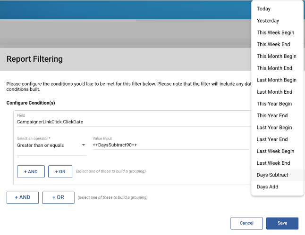Select This Year Begin option
The height and width of the screenshot is (235, 305).
[277, 104]
